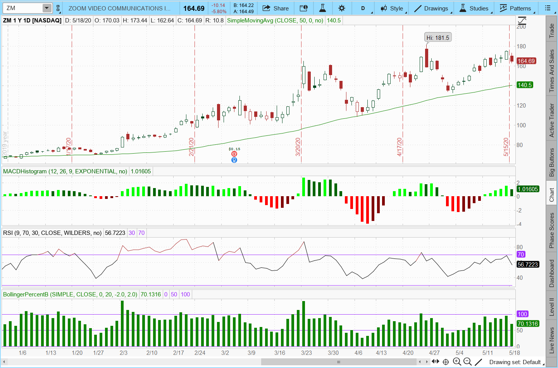Toggle the horizontal expand arrows icon
This screenshot has height=368, width=558.
click(x=436, y=362)
